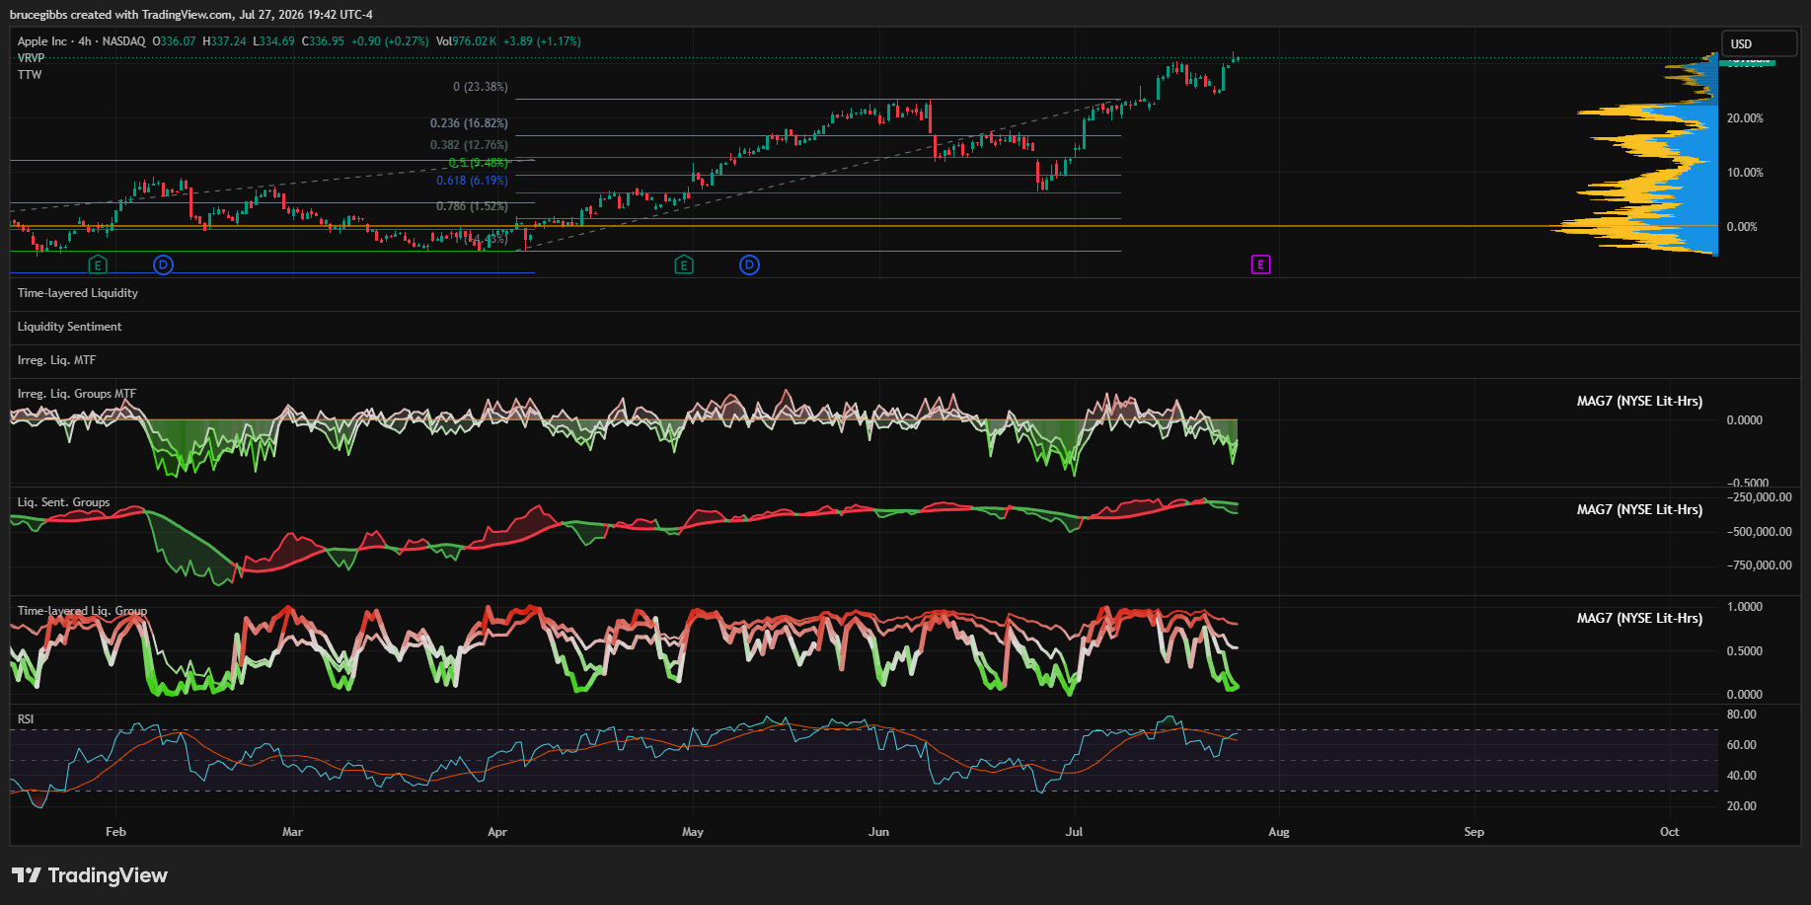Open the green earnings marker just before May
This screenshot has width=1811, height=905.
tap(684, 264)
